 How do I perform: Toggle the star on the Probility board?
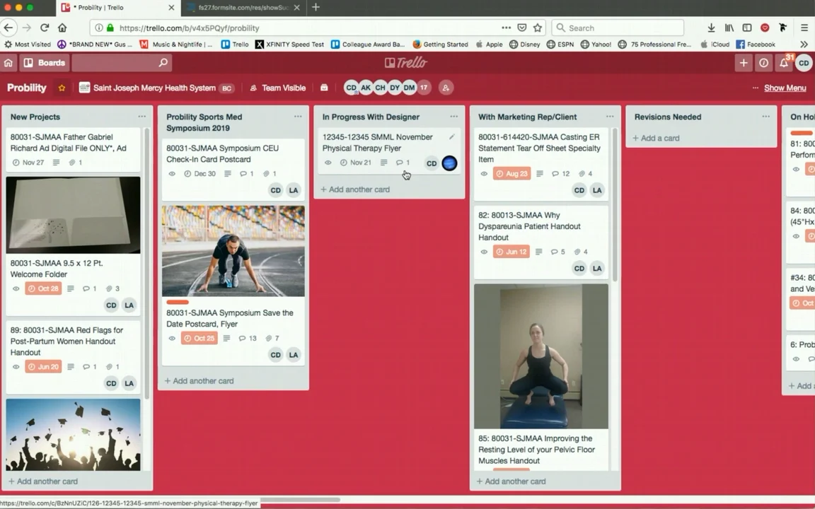tap(62, 88)
